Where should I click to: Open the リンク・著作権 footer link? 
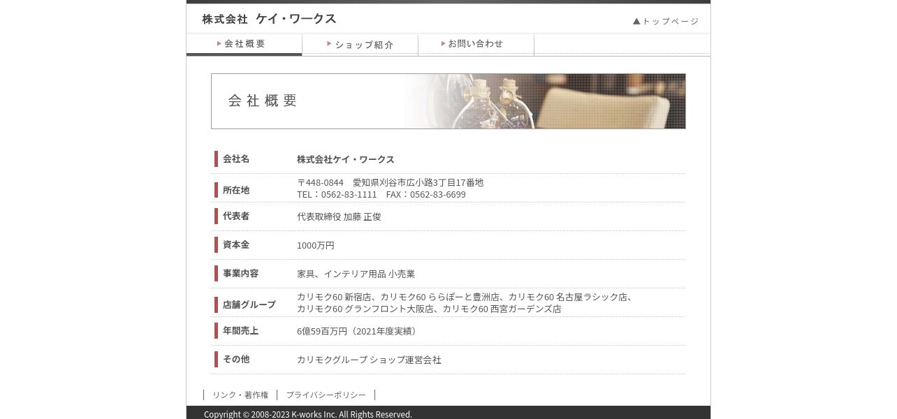point(240,395)
